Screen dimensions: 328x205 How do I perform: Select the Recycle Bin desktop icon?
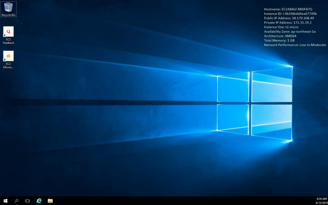pos(8,9)
